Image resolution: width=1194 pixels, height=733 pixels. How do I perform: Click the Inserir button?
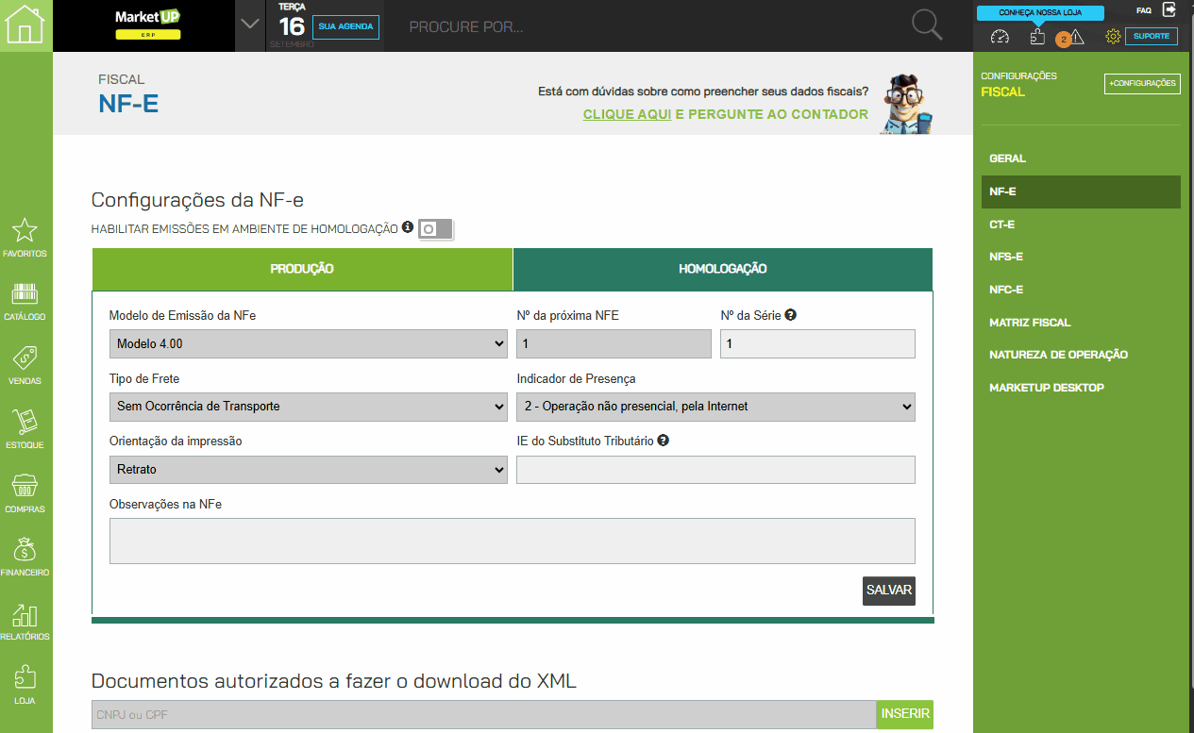click(905, 714)
